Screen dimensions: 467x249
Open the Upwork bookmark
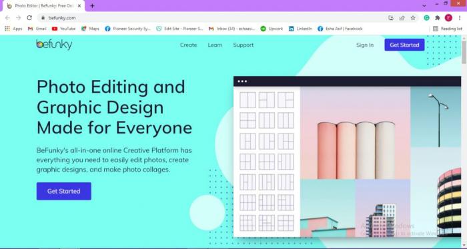(272, 29)
